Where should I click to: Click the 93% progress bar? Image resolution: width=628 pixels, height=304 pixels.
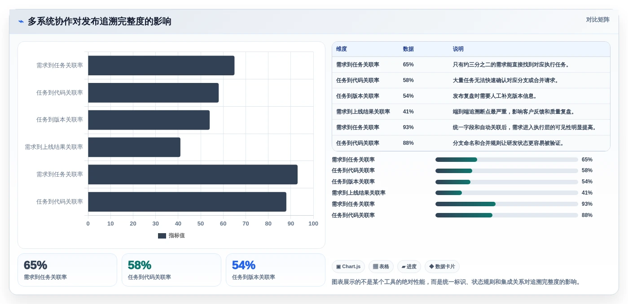tap(507, 204)
